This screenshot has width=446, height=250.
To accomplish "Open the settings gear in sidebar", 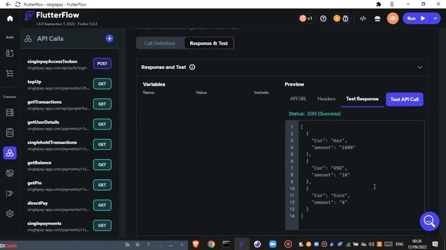I will tap(10, 214).
